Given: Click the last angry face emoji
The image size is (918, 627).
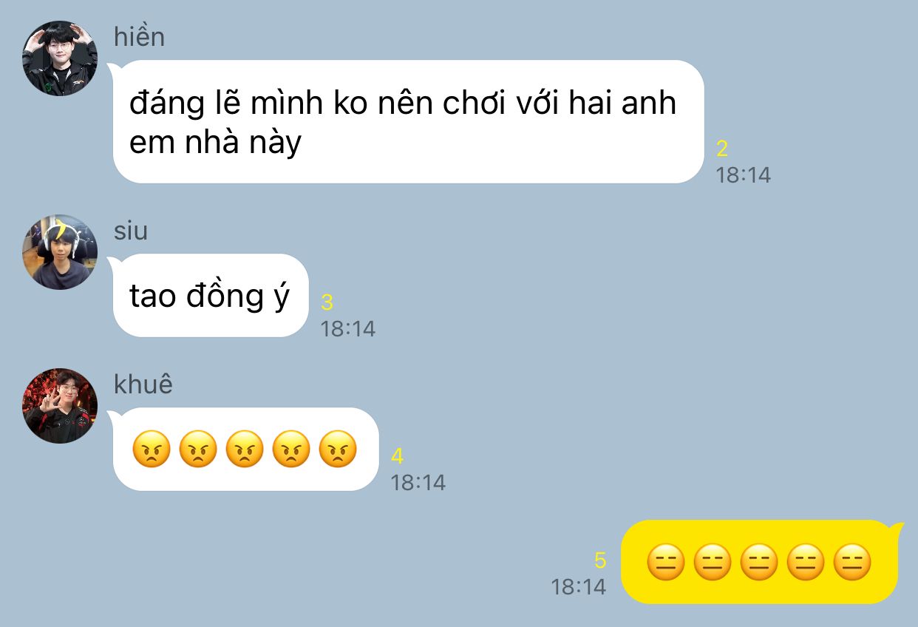Looking at the screenshot, I should tap(338, 450).
